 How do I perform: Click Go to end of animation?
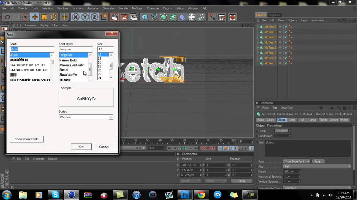click(196, 148)
